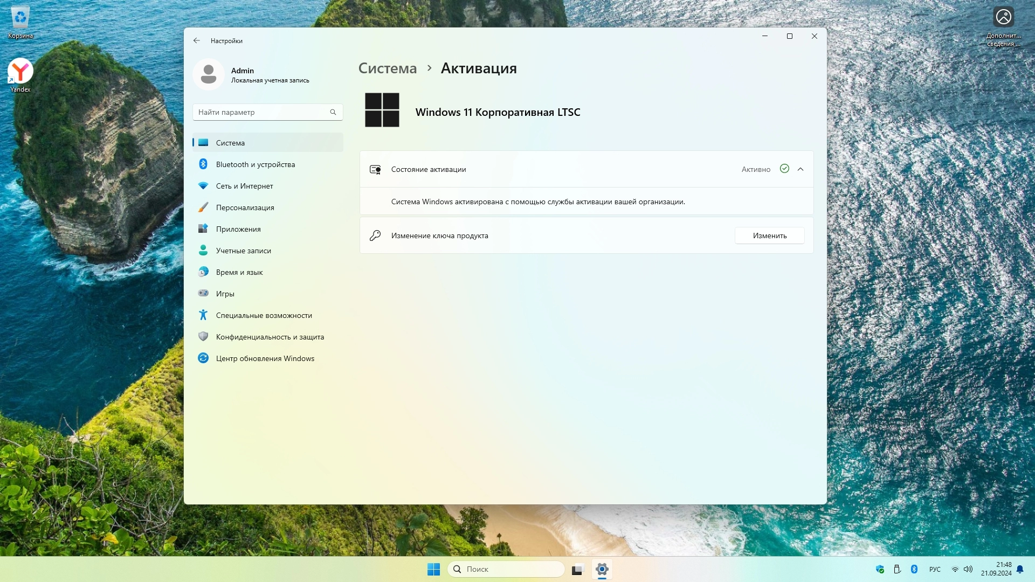Open Учетные записи settings
1035x582 pixels.
[243, 251]
